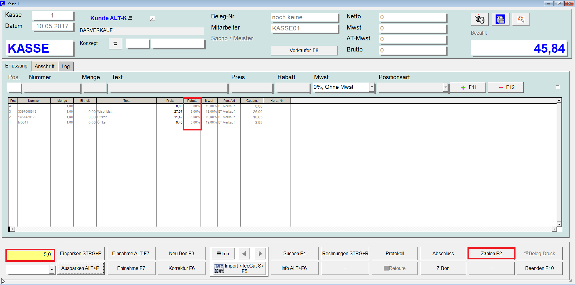Click the Kasse number field
575x285 pixels.
point(53,15)
